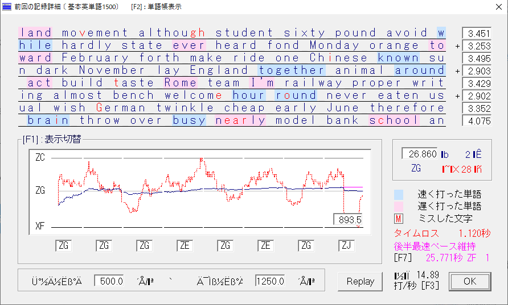The height and width of the screenshot is (305, 508).
Task: Click the blue highlighted word 'brain'
Action: coord(48,120)
